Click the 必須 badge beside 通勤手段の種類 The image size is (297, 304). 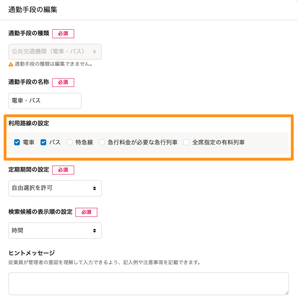click(x=63, y=34)
